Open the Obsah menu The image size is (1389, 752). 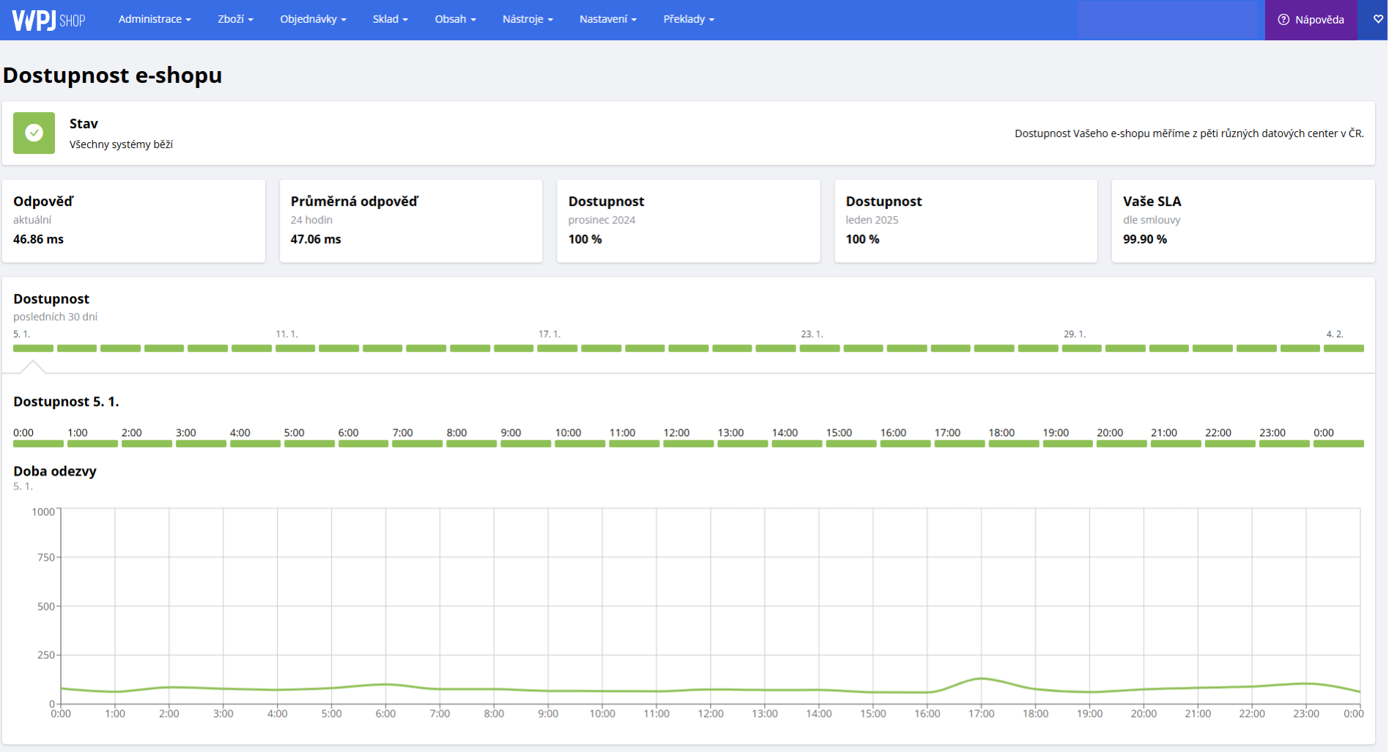point(455,20)
